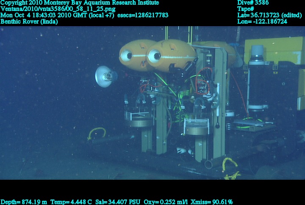The width and height of the screenshot is (305, 205).
Task: Click the Benthic Rover (linda) label
Action: coord(29,22)
